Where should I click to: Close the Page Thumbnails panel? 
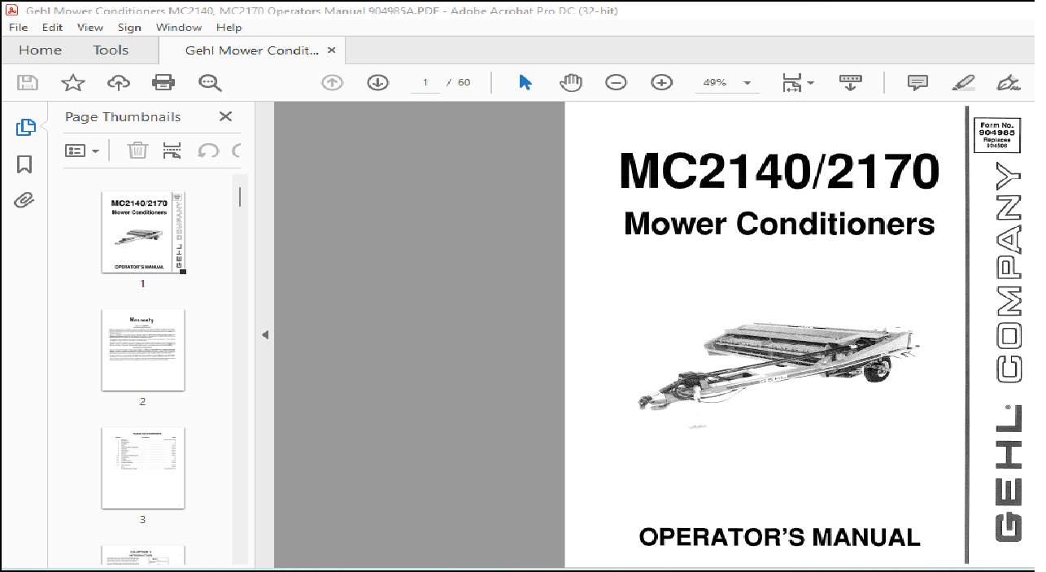[x=225, y=116]
